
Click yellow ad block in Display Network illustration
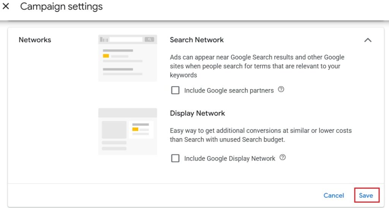135,129
